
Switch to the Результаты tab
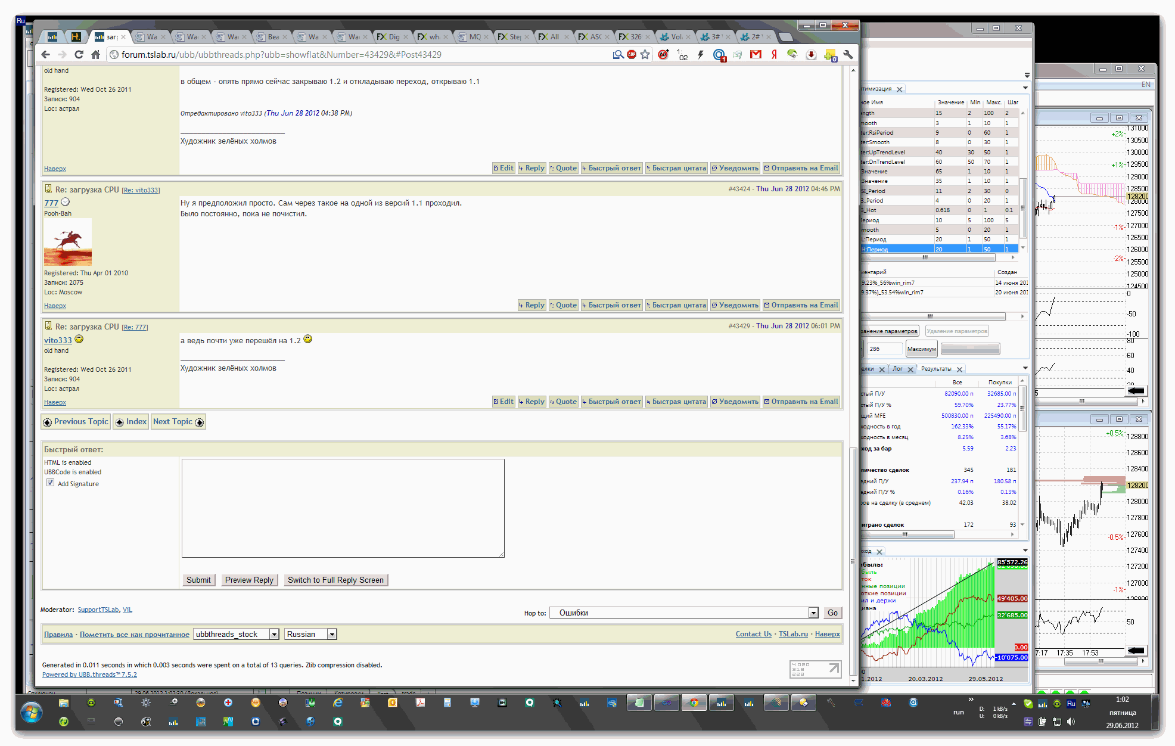coord(936,369)
